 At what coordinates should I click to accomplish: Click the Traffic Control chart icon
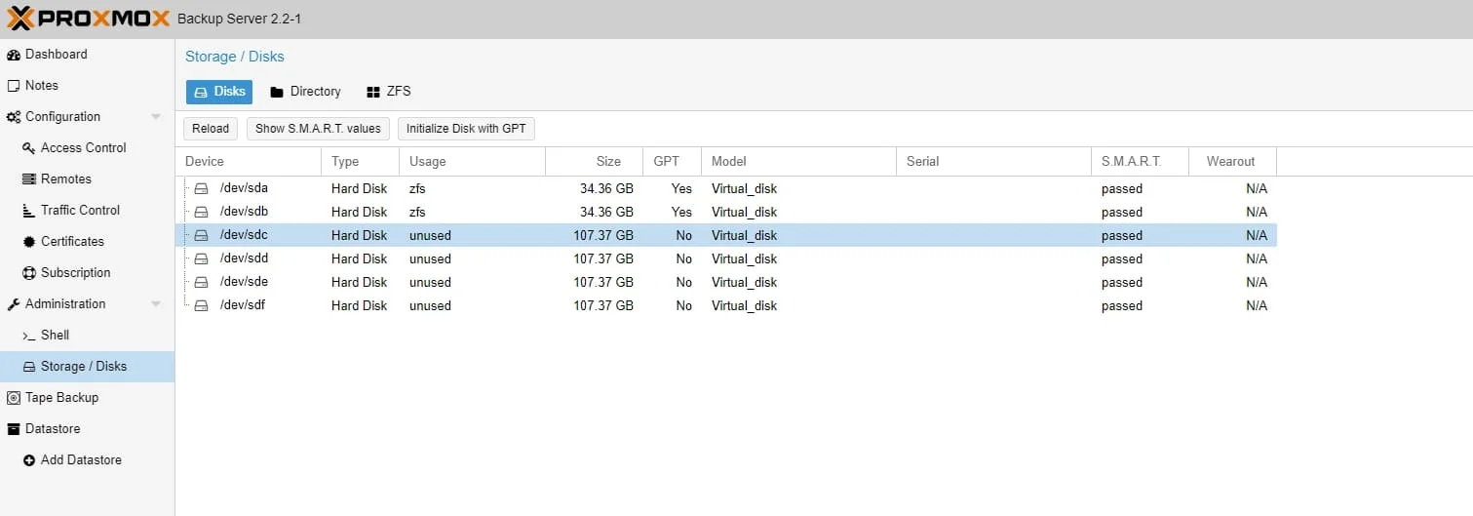coord(29,211)
